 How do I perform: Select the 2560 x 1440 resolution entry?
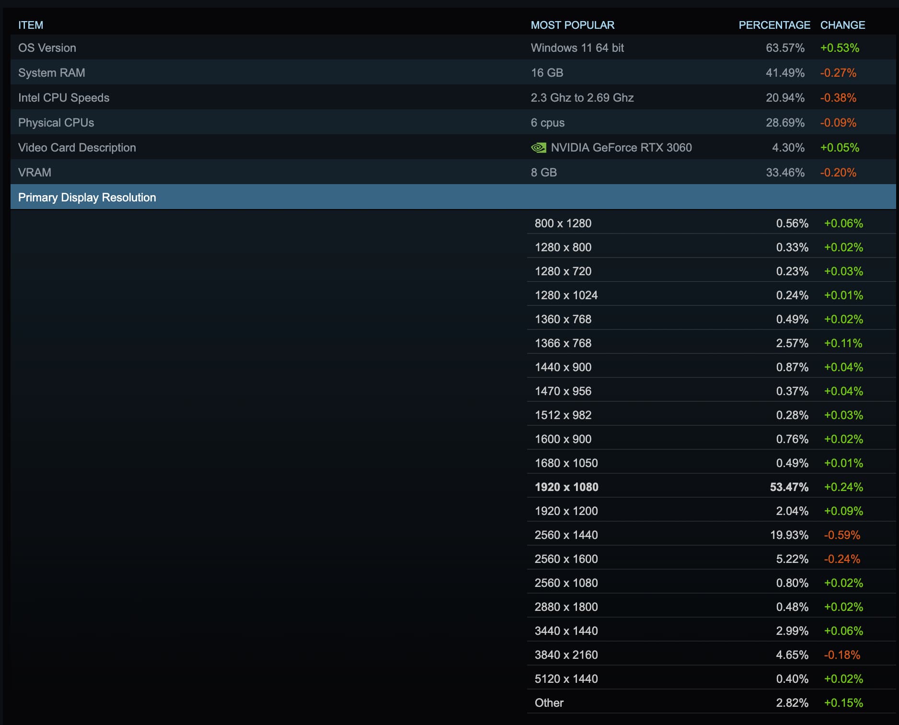click(x=566, y=535)
